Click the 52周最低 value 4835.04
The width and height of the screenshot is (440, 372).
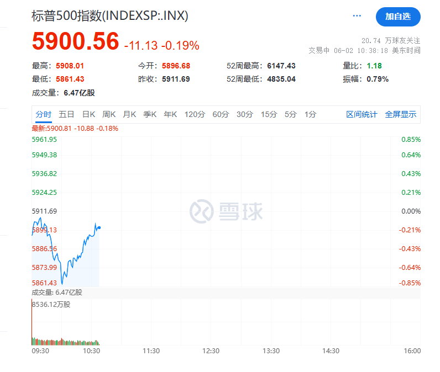(281, 79)
